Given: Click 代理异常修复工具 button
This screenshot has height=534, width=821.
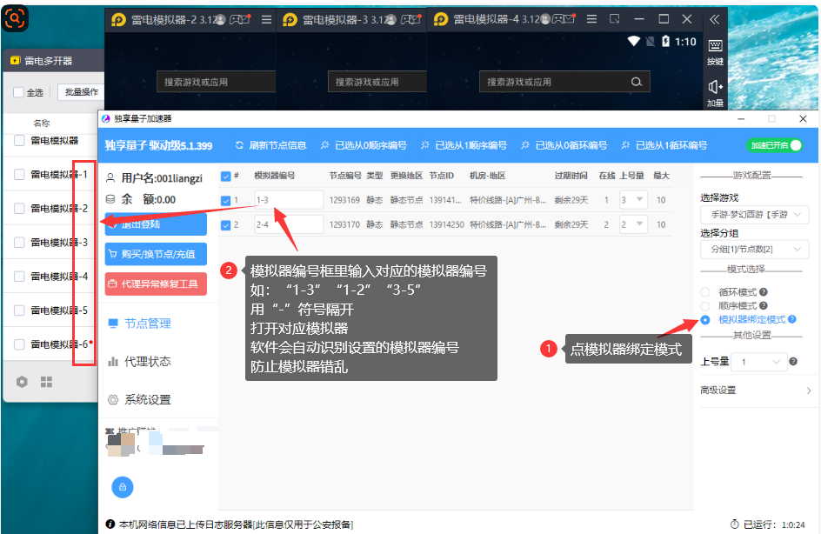Looking at the screenshot, I should [x=156, y=284].
